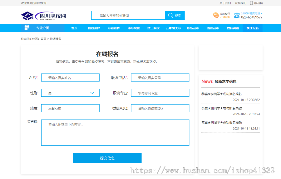Open the online customer service chat icon
The height and width of the screenshot is (179, 281).
click(x=216, y=15)
